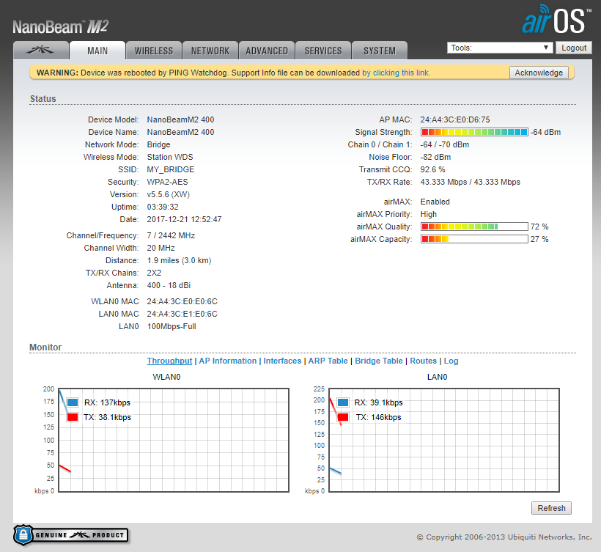601x552 pixels.
Task: Switch to the SYSTEM tab
Action: (380, 51)
